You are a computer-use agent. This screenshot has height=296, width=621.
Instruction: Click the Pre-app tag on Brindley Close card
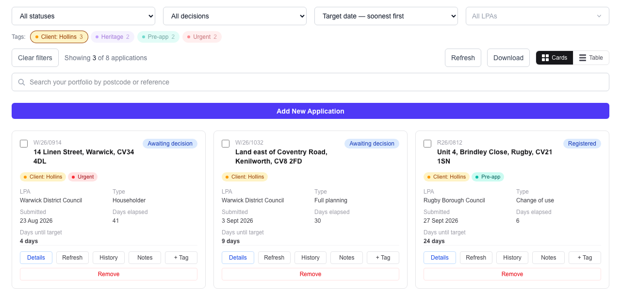488,177
